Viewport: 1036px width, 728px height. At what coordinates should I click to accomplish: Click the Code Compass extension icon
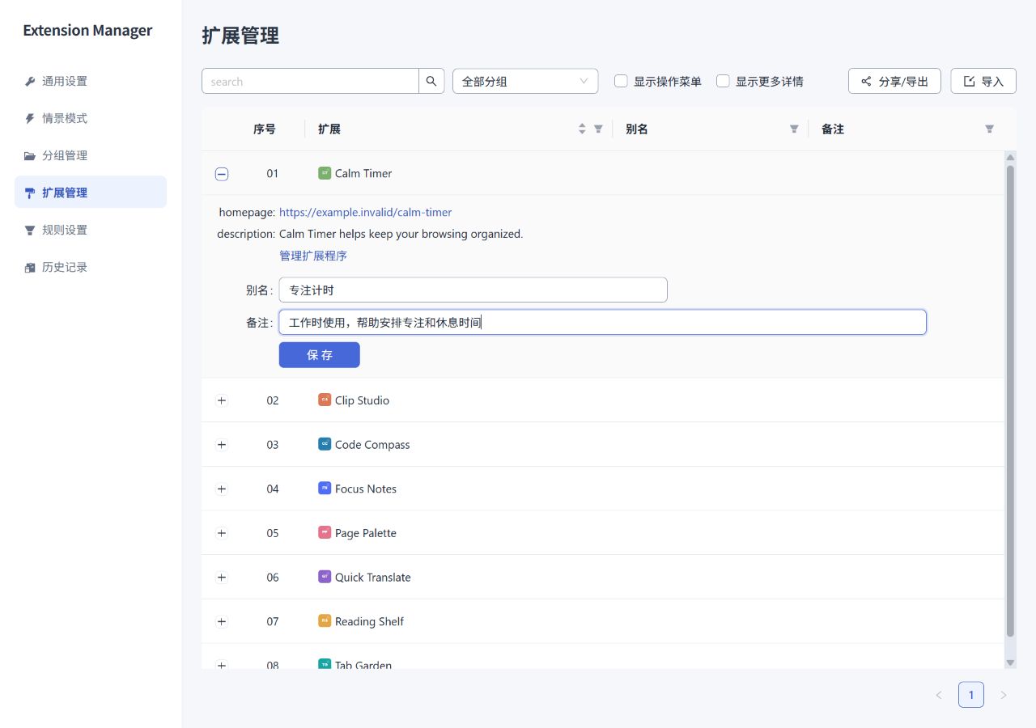325,444
